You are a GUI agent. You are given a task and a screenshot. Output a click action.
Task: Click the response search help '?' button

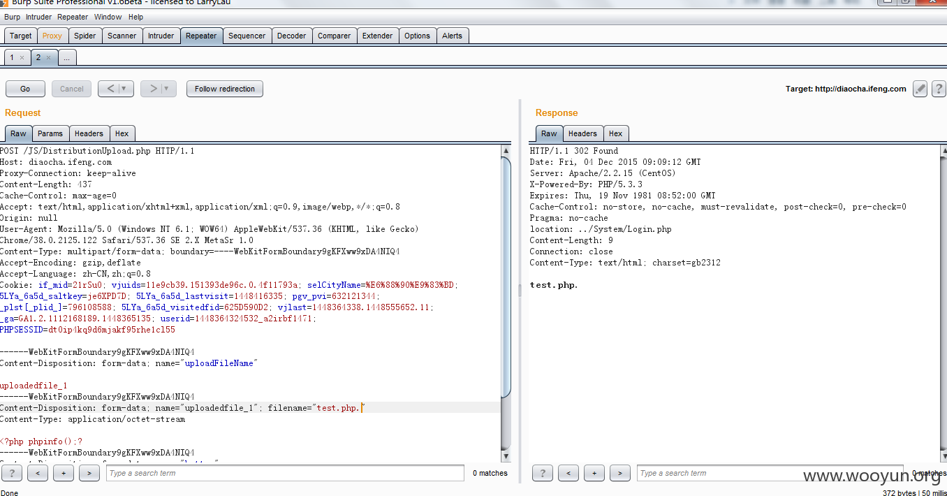pyautogui.click(x=543, y=473)
